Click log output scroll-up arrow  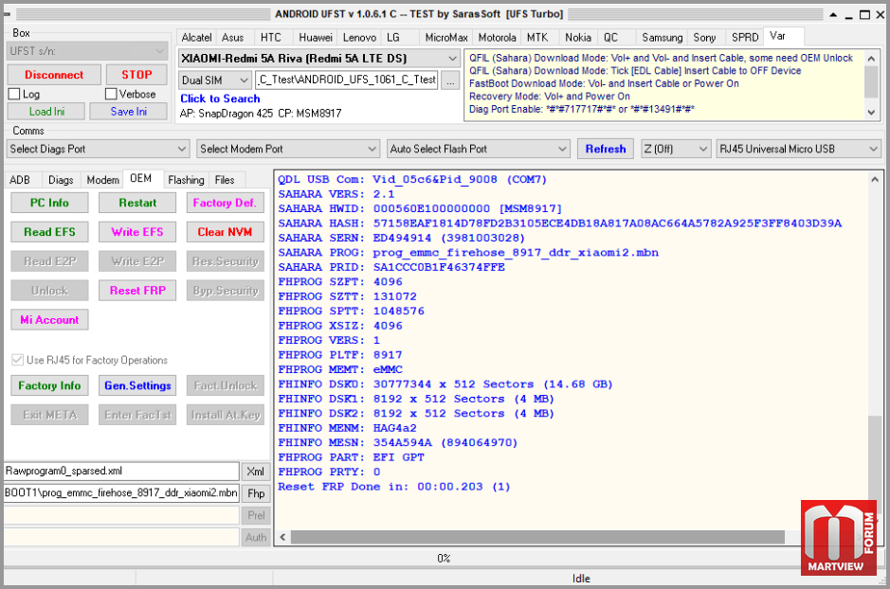(875, 180)
